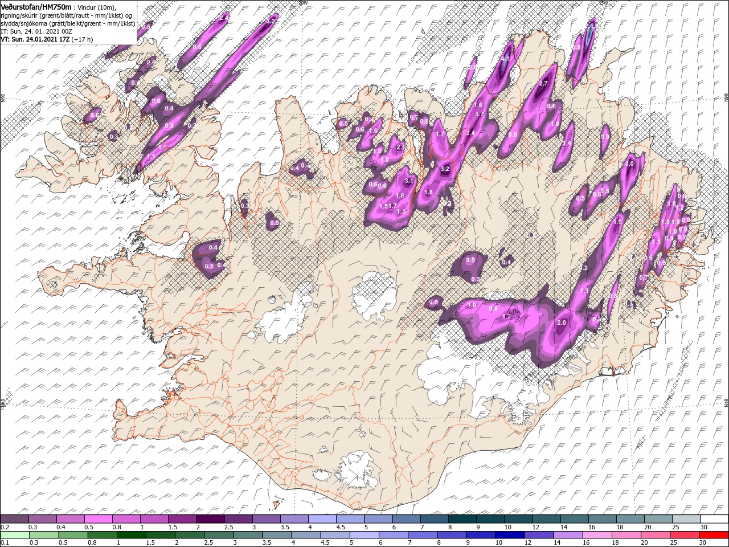Pick the top-row pink swatch between 0.5 and 0.8

(99, 519)
